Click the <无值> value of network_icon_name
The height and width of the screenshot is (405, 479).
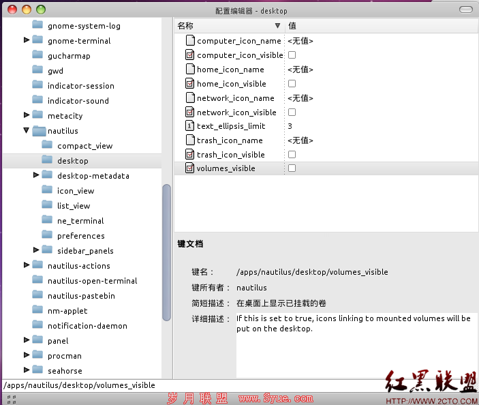tap(300, 98)
